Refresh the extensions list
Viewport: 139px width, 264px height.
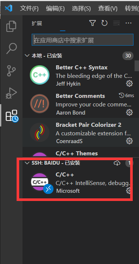(104, 23)
